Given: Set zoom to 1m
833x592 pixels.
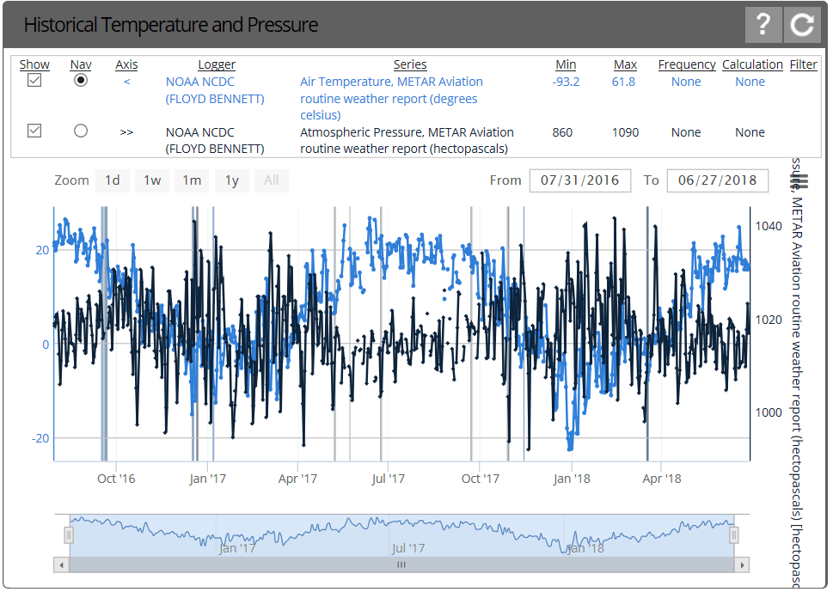Looking at the screenshot, I should click(192, 180).
